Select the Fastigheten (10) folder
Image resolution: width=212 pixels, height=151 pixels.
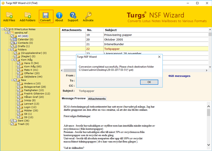[34, 90]
